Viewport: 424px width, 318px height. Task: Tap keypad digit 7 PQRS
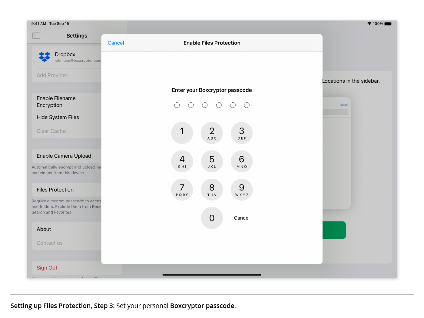182,190
